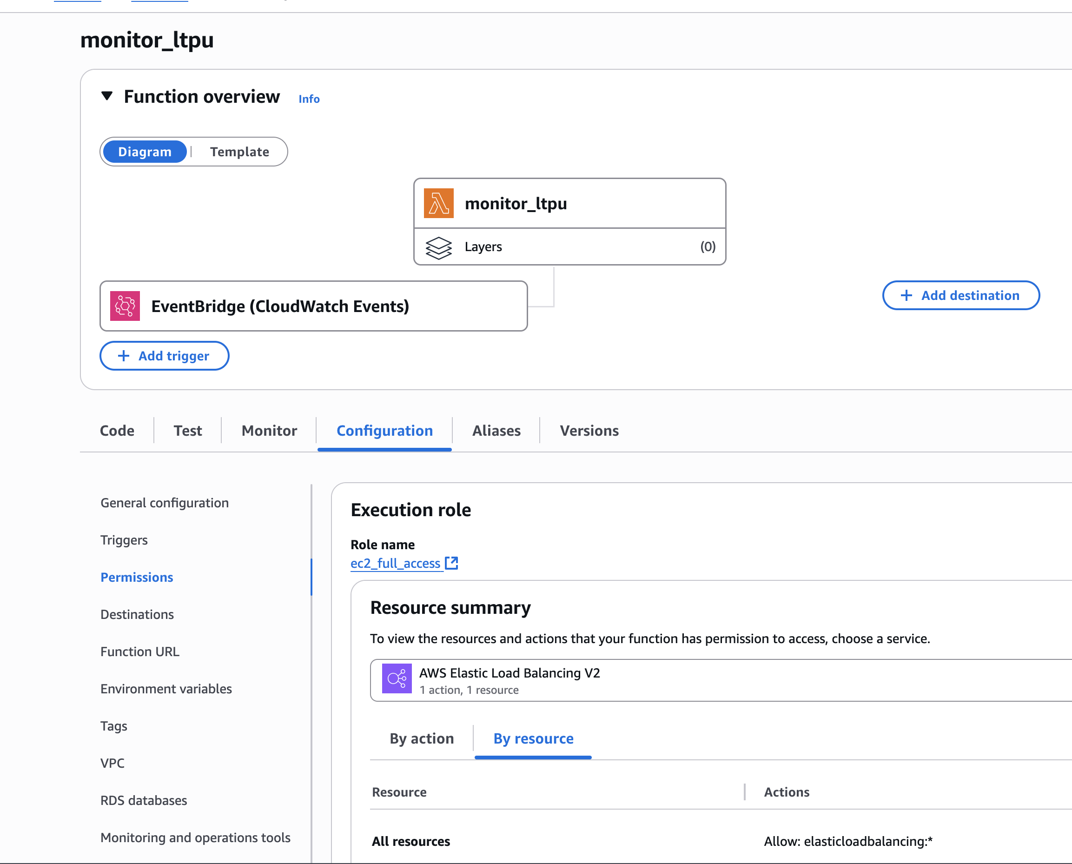Click the Add destination button
1072x864 pixels.
960,296
